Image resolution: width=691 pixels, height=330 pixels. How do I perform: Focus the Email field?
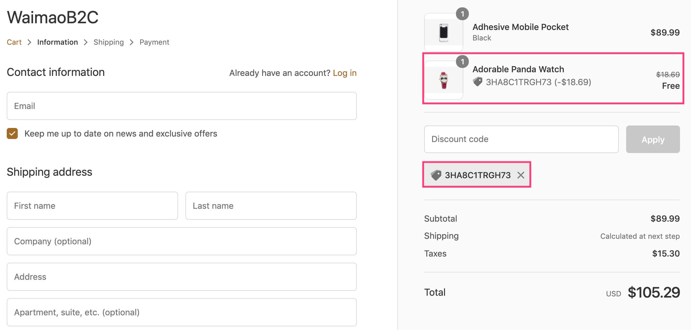coord(182,106)
